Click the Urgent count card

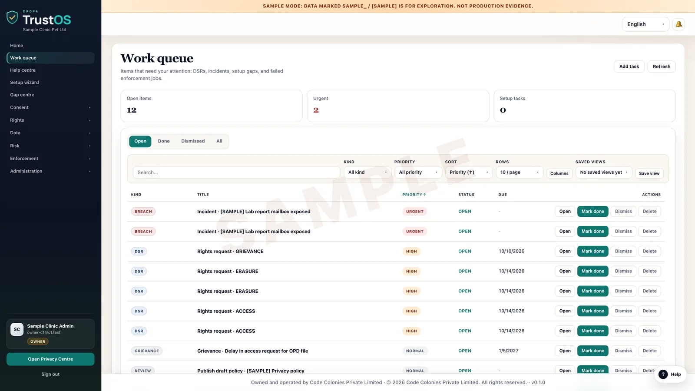point(398,106)
